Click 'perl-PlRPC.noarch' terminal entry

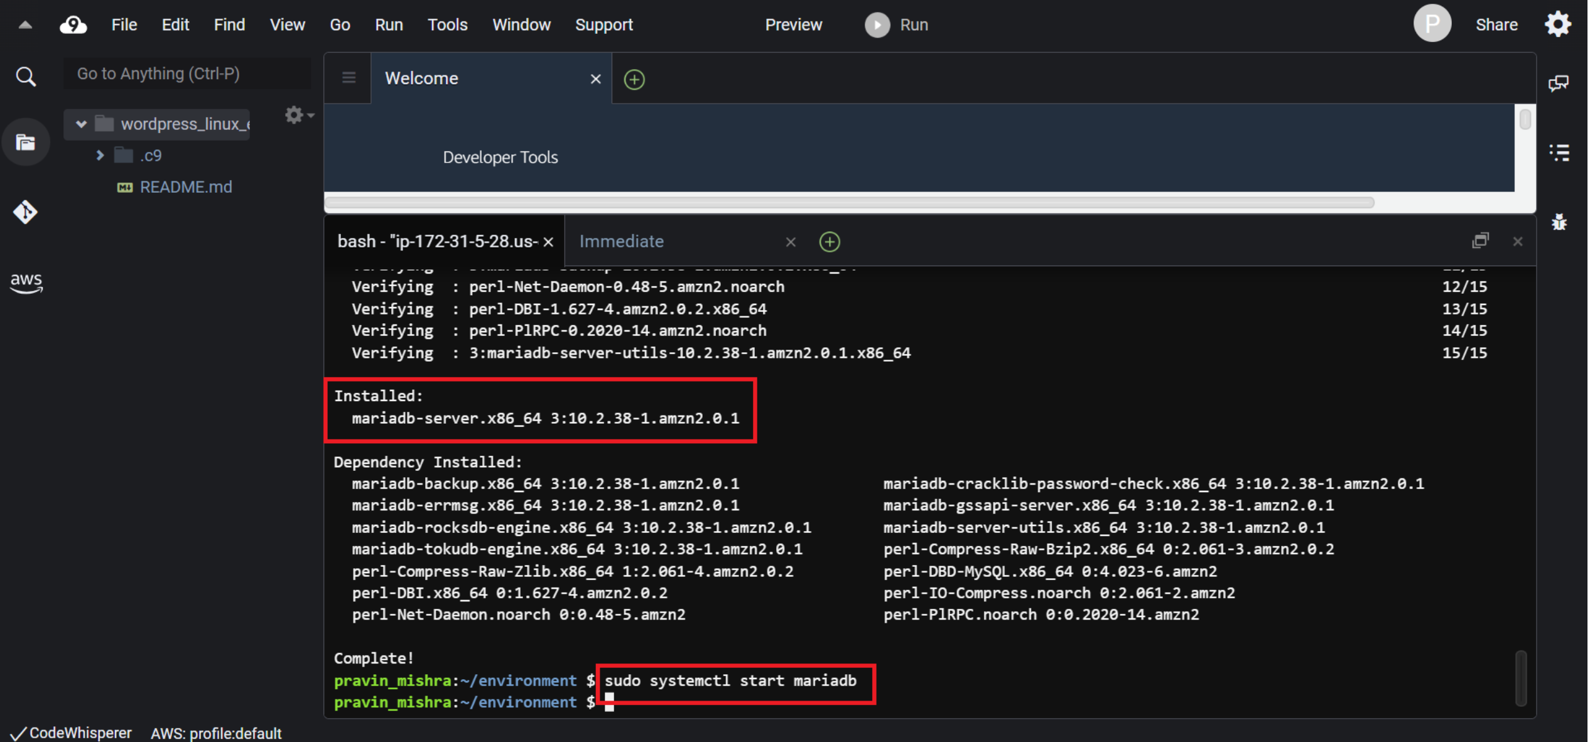pos(1041,615)
